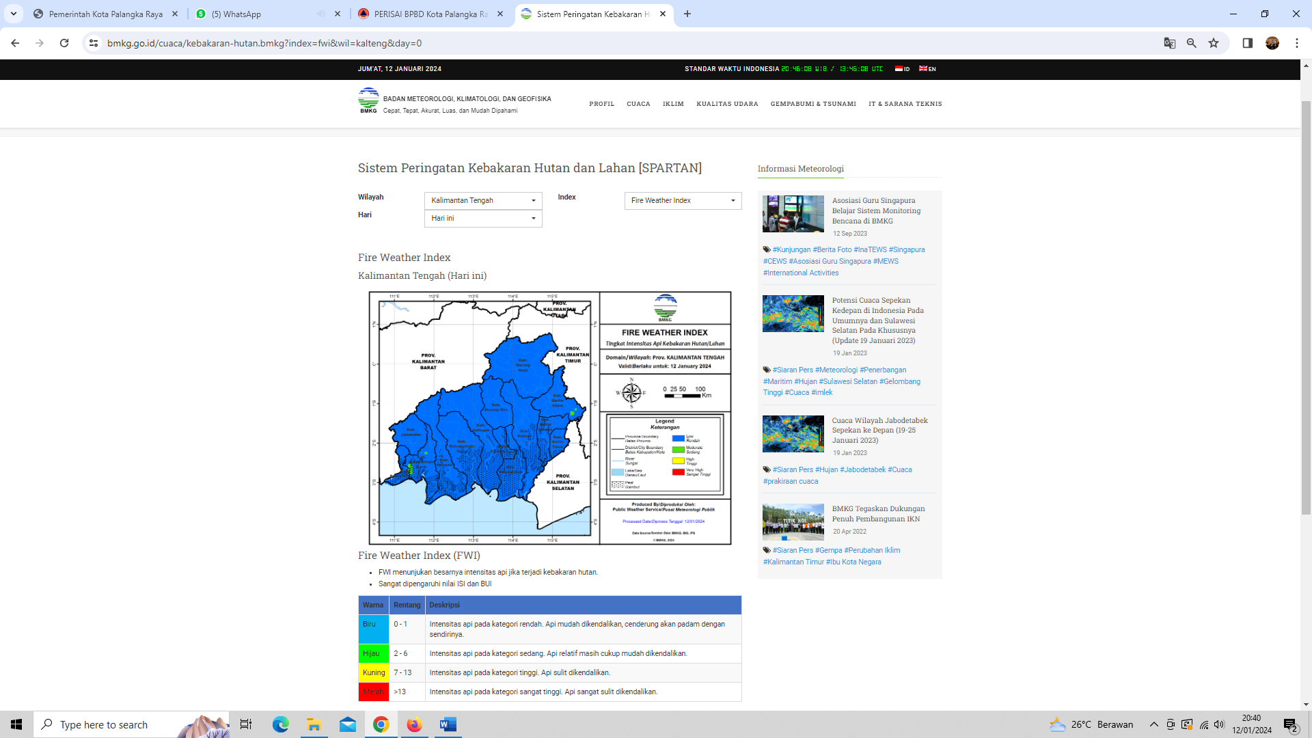Image resolution: width=1312 pixels, height=738 pixels.
Task: Open Chrome's three-dot menu
Action: click(1296, 43)
